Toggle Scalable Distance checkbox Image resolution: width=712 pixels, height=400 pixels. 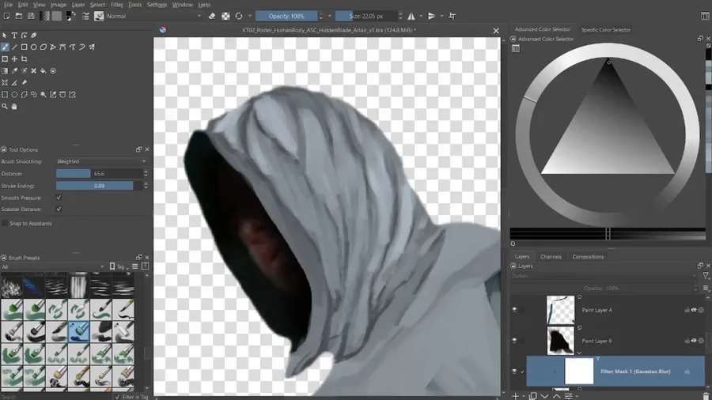click(59, 209)
